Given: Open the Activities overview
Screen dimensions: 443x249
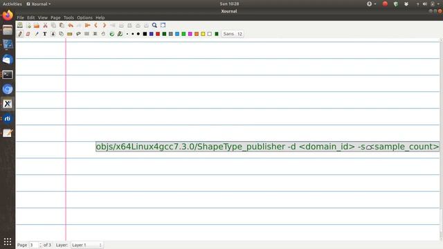Looking at the screenshot, I should tap(12, 4).
